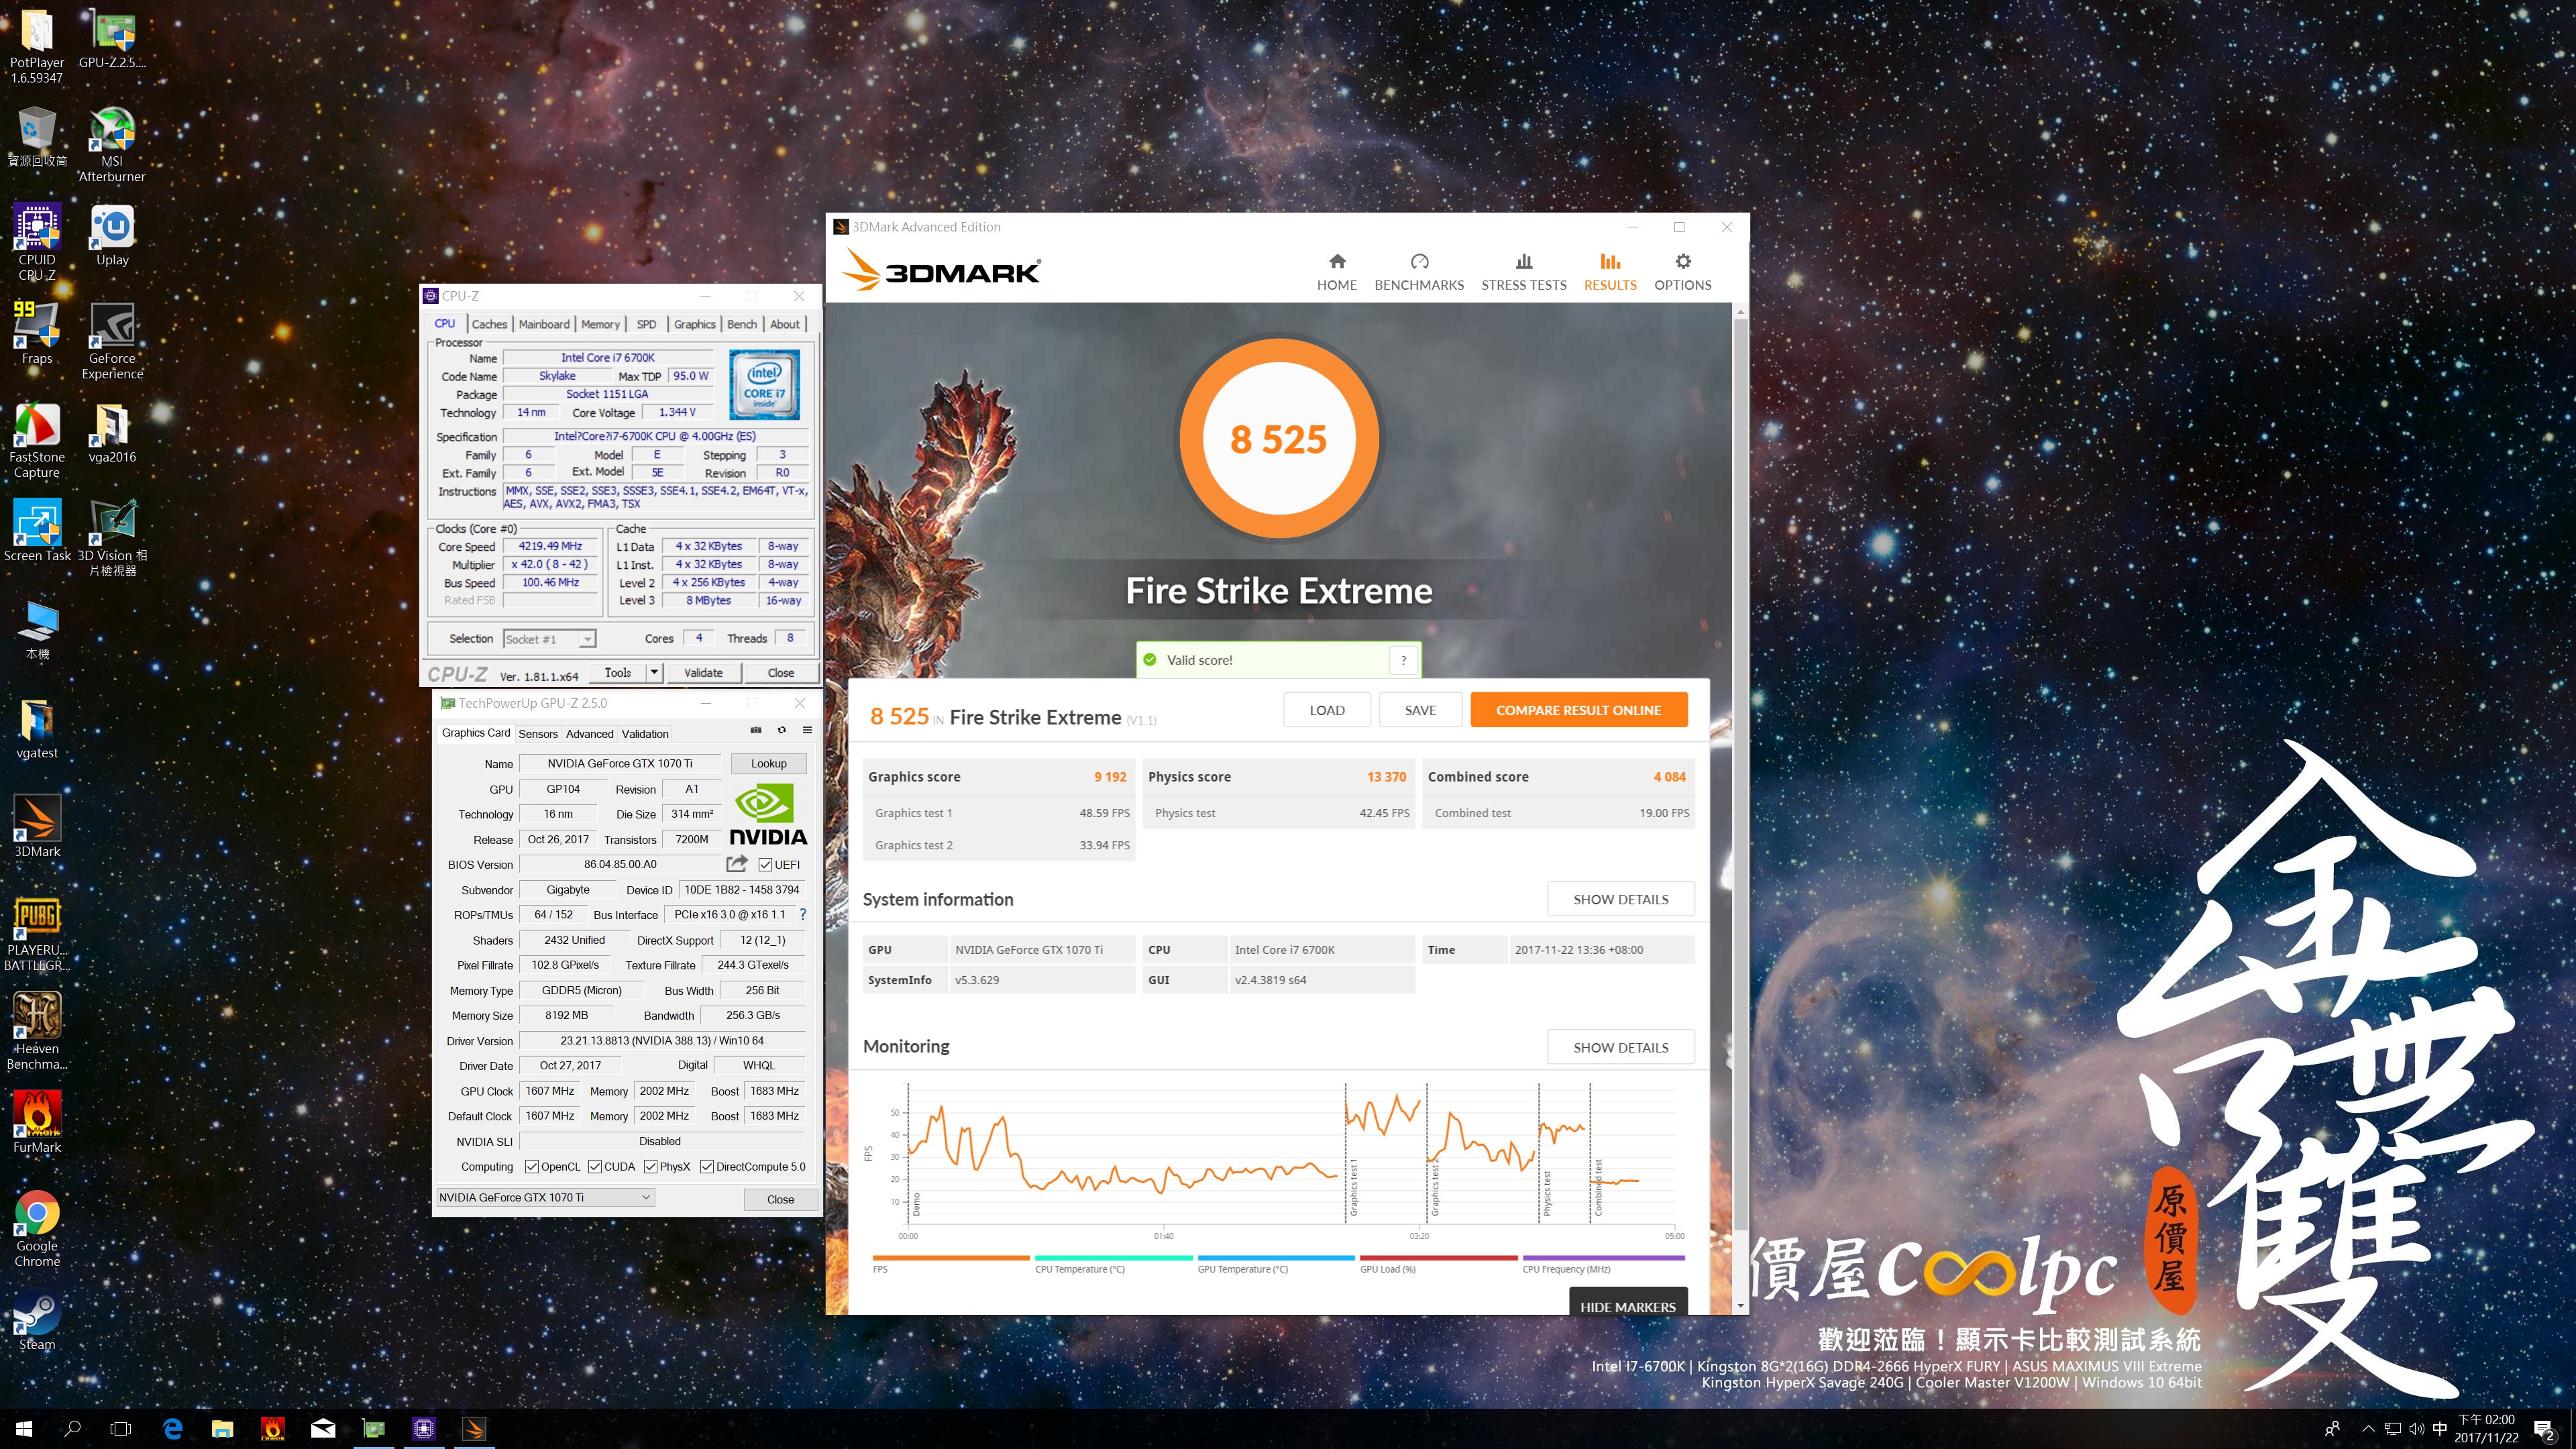The width and height of the screenshot is (2576, 1449).
Task: Go to Stress Tests in 3DMark
Action: (x=1523, y=272)
